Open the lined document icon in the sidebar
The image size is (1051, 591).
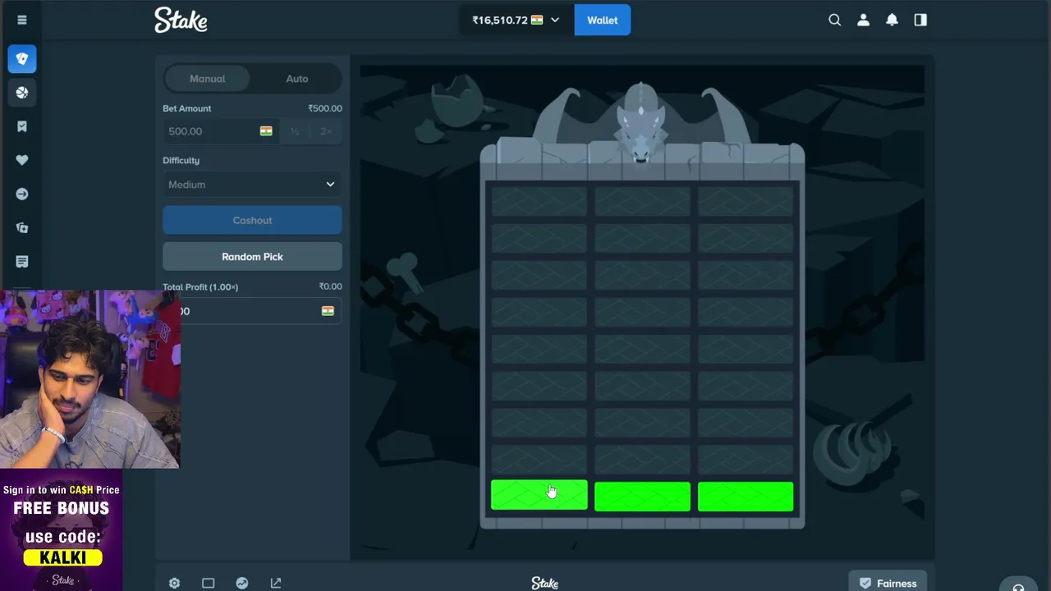click(x=22, y=261)
